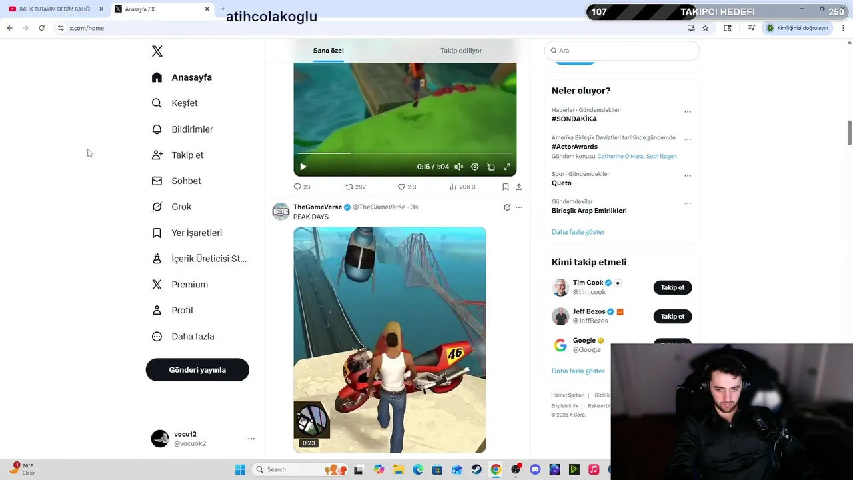Open Anasayfa home in the sidebar
The image size is (853, 480).
[182, 77]
